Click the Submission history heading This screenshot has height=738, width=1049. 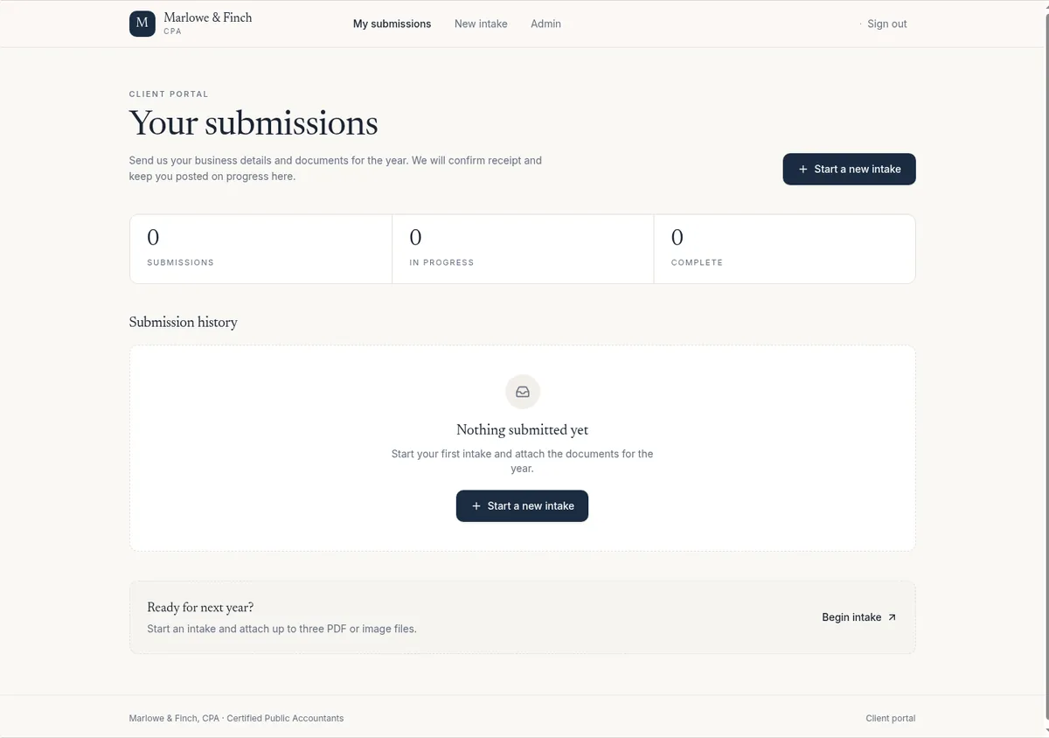tap(184, 322)
